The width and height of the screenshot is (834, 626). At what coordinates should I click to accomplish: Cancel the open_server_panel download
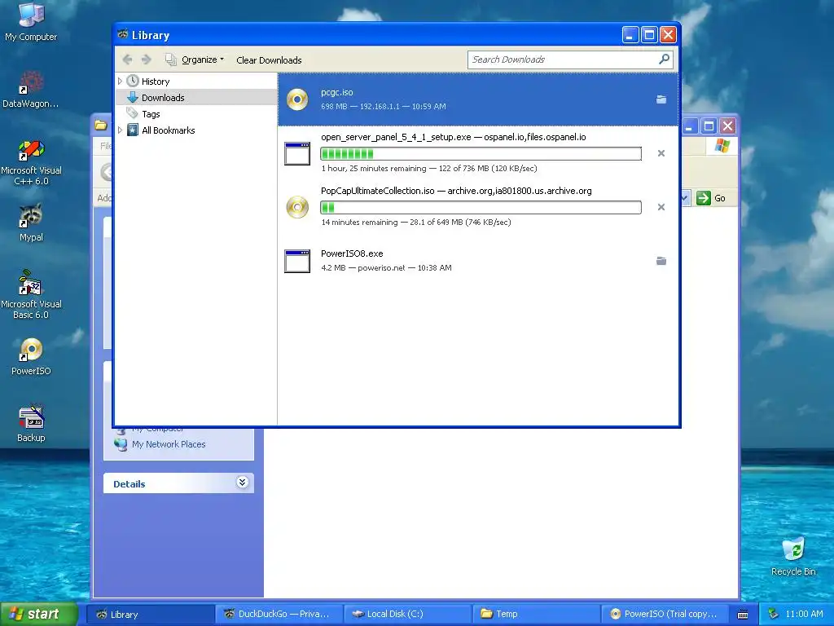click(x=661, y=153)
